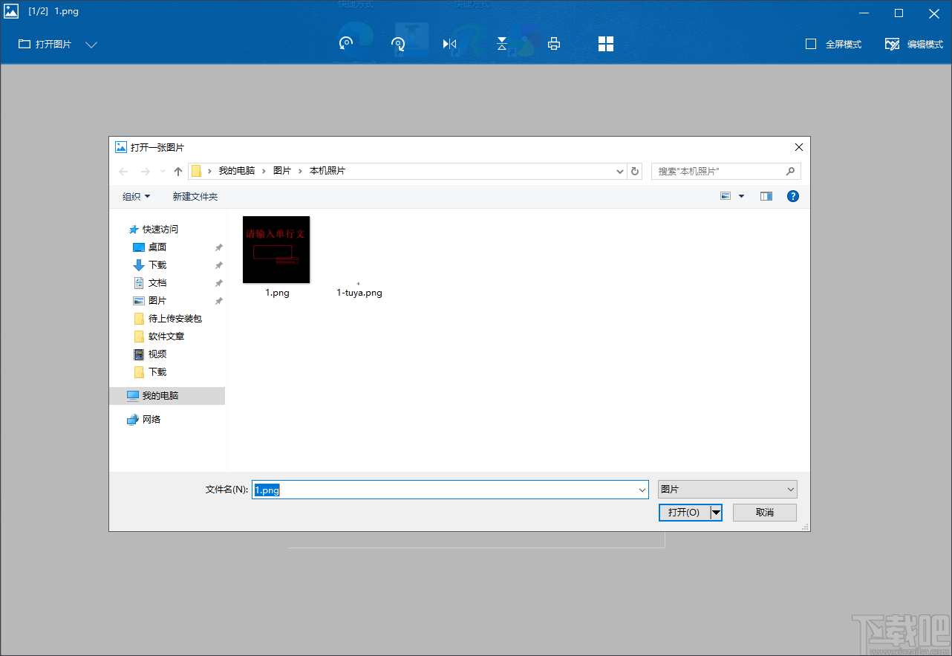Open the 软件文章 folder in the sidebar
This screenshot has height=656, width=952.
(166, 336)
